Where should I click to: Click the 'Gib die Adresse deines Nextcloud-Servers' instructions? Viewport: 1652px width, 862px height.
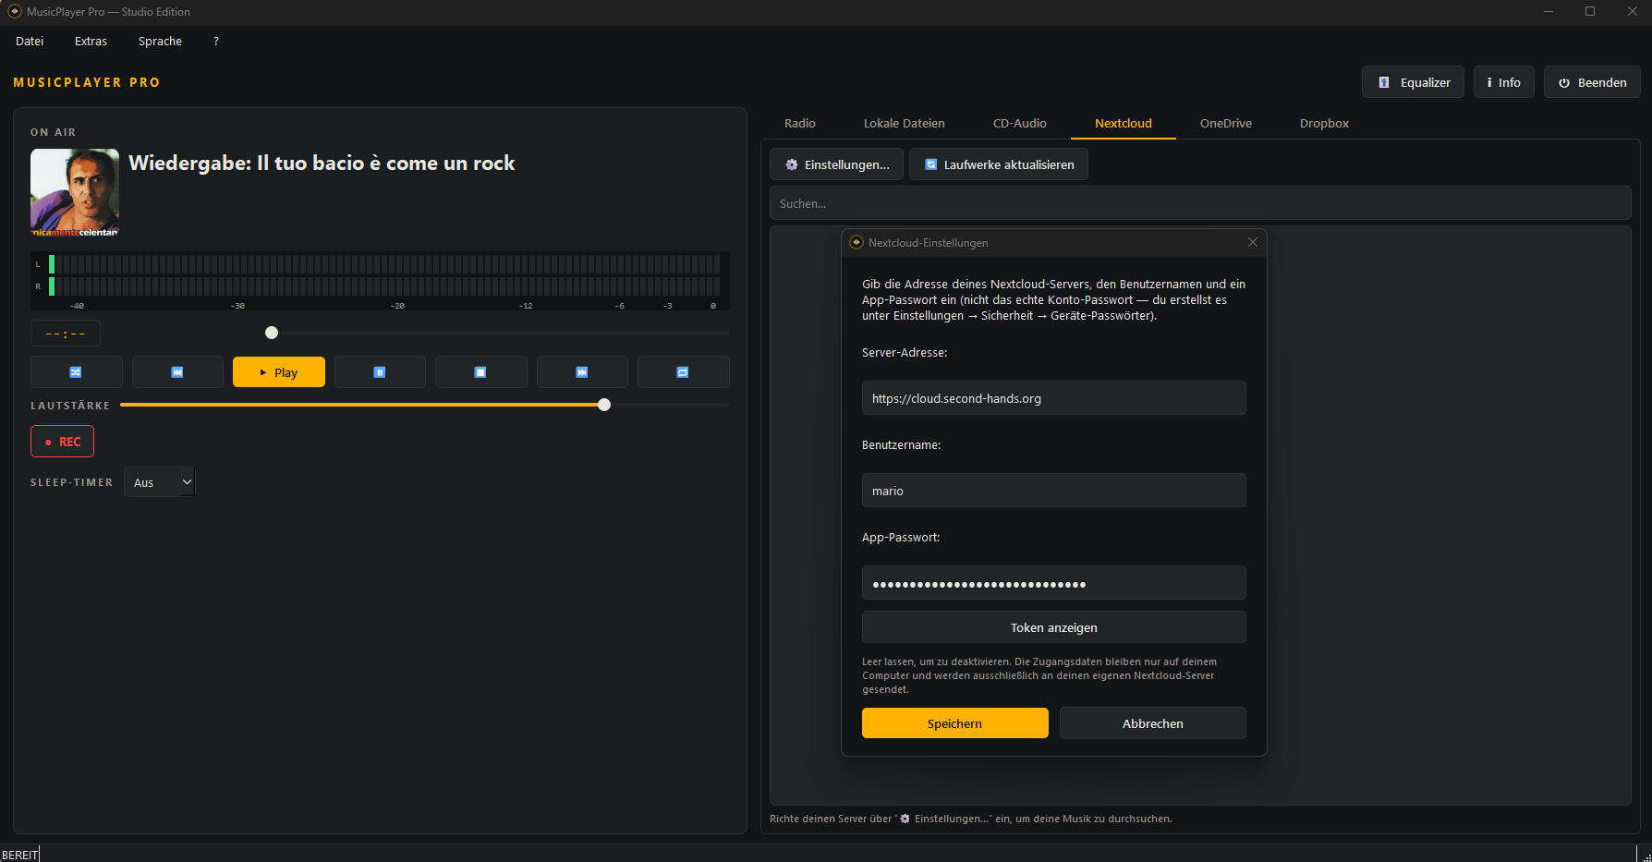click(x=1054, y=300)
